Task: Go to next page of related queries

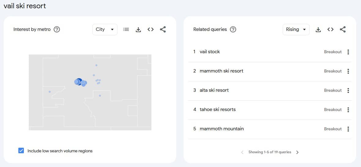Action: click(x=297, y=152)
